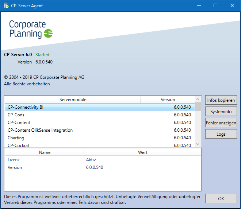The width and height of the screenshot is (241, 209).
Task: Click the module list scroll up arrow
Action: point(198,99)
